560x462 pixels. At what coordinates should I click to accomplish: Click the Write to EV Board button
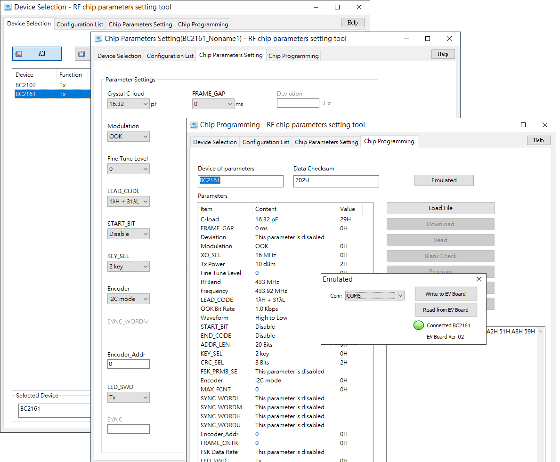pyautogui.click(x=445, y=294)
